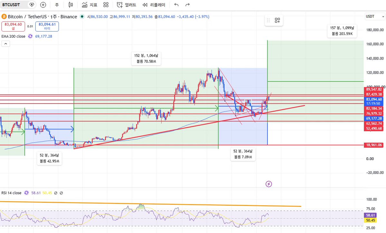Click the yellow 50.45 RSI axis label
The image size is (386, 233).
click(371, 220)
